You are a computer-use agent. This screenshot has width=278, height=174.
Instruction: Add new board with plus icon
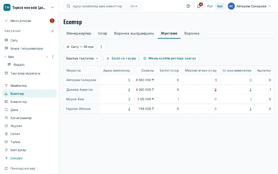click(52, 31)
